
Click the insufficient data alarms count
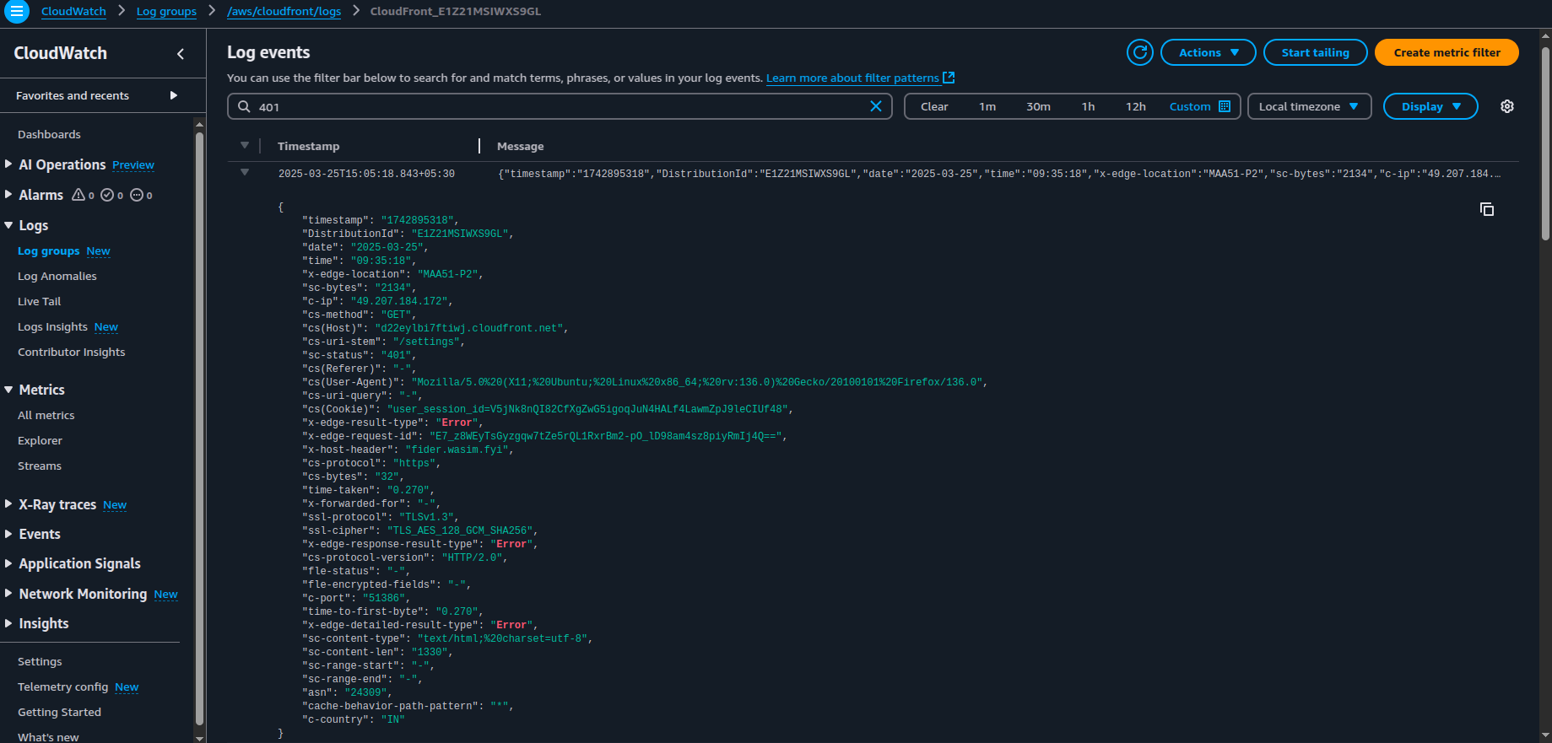coord(141,195)
